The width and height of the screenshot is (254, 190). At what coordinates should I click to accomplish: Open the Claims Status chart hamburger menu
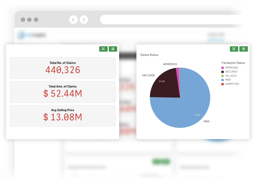pyautogui.click(x=244, y=49)
